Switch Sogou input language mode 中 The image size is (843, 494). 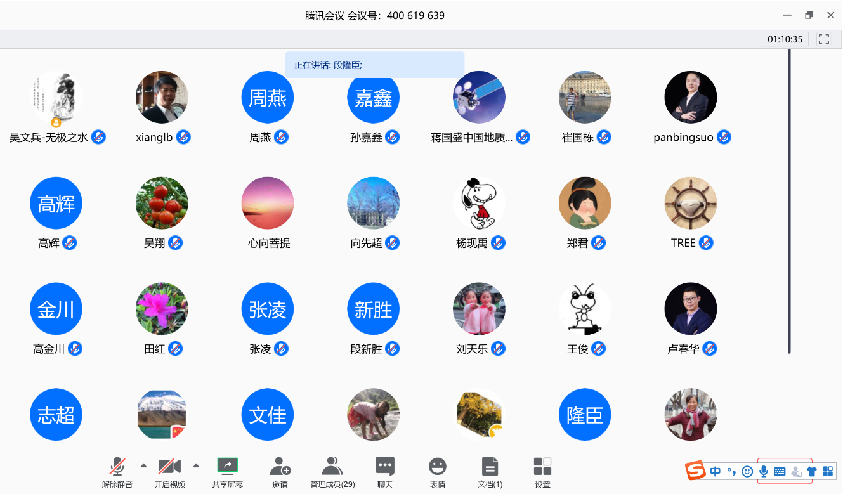pyautogui.click(x=715, y=471)
